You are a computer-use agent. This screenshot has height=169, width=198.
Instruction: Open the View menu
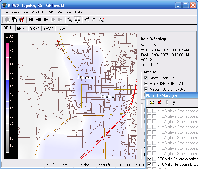(x=15, y=12)
